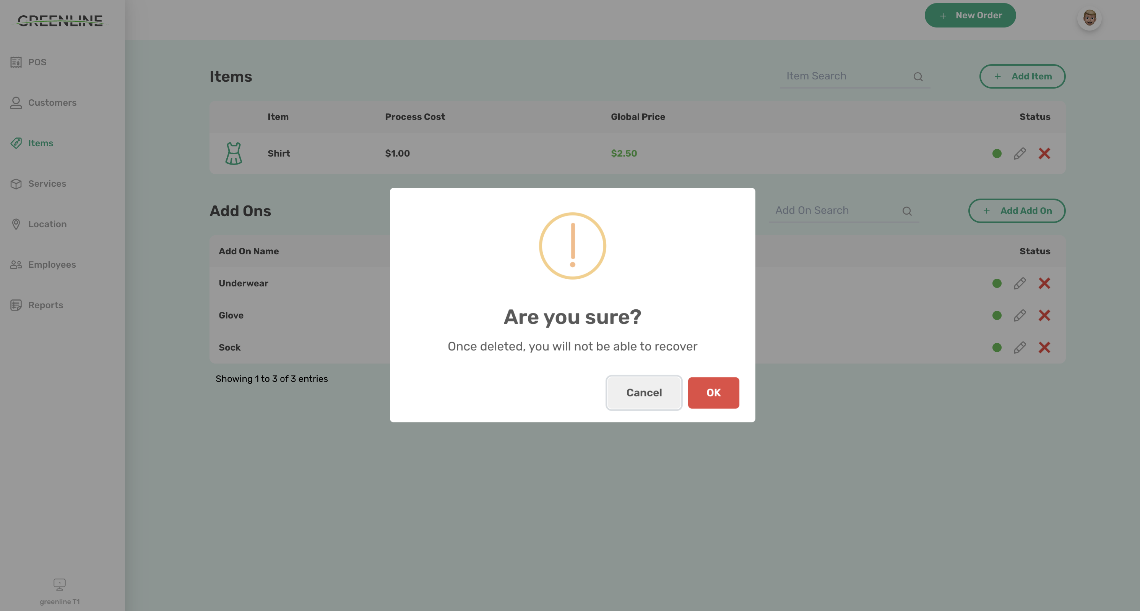The image size is (1140, 611).
Task: Toggle the Sock add-on status dot
Action: pos(997,348)
